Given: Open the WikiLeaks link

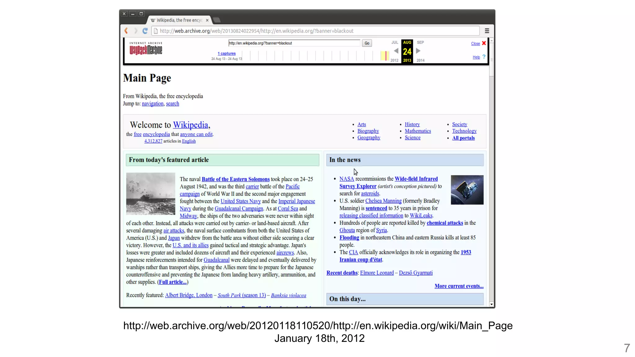Looking at the screenshot, I should pos(421,216).
